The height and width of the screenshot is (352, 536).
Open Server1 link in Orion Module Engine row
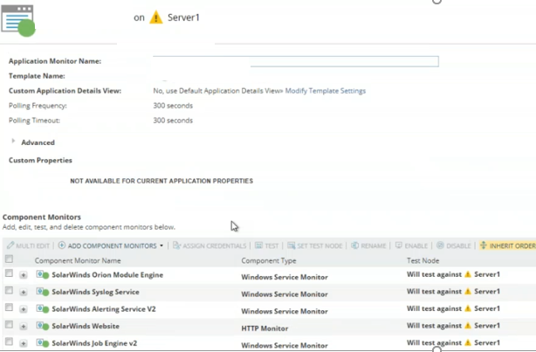click(x=487, y=274)
